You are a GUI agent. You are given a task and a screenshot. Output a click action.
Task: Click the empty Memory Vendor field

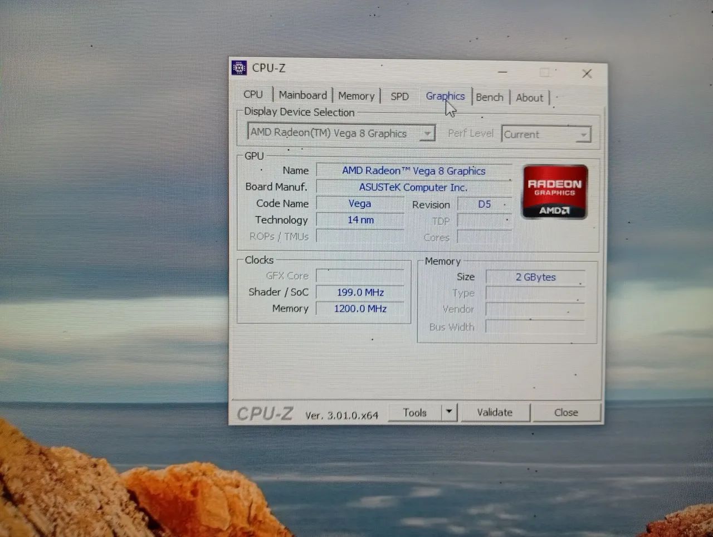(x=535, y=309)
